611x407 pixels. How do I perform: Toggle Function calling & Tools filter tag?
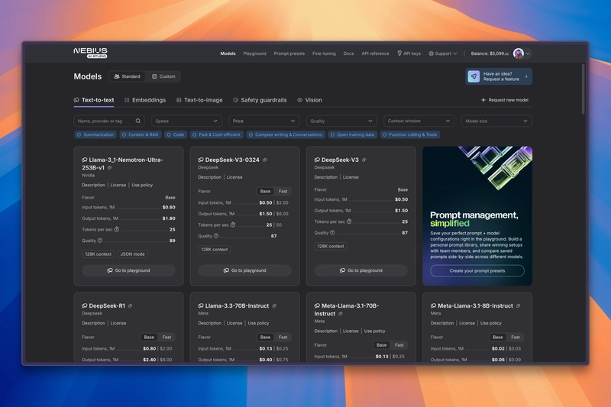pyautogui.click(x=410, y=134)
